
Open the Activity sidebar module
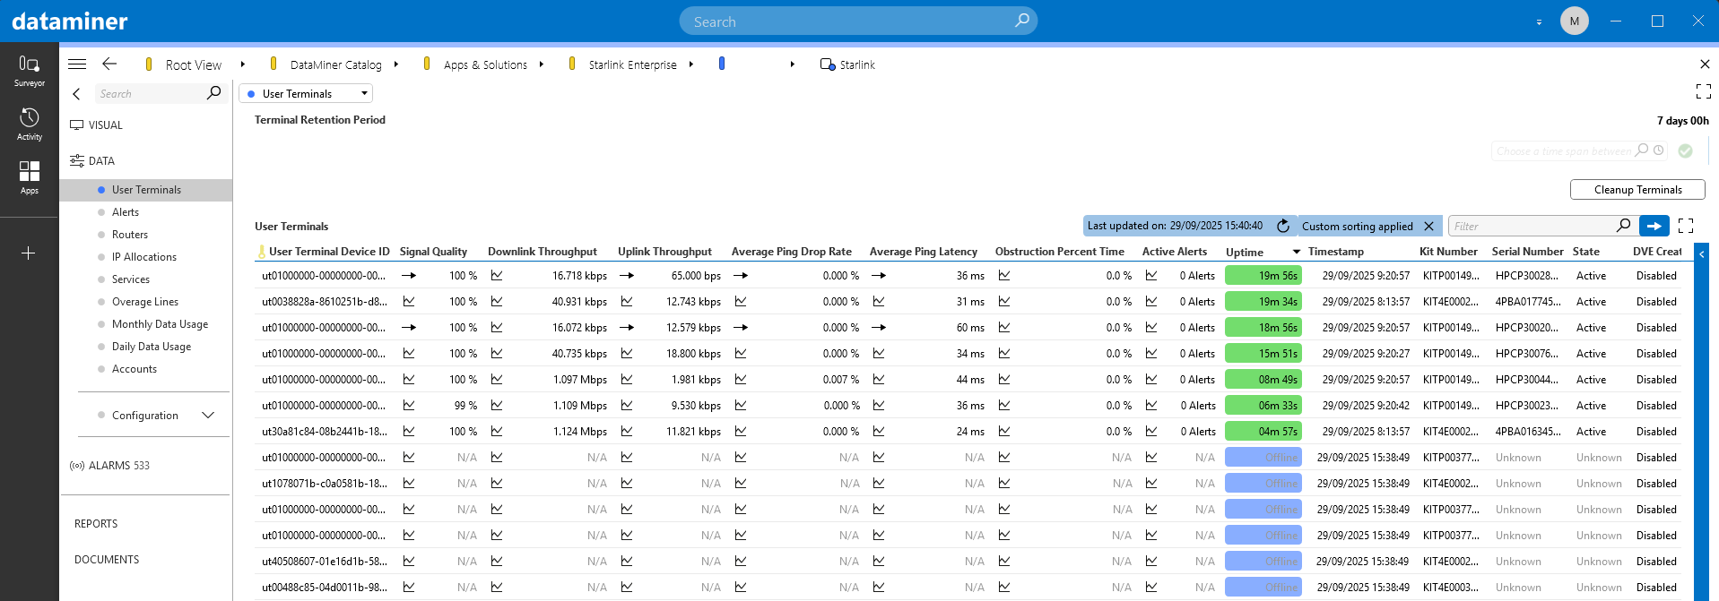(29, 124)
